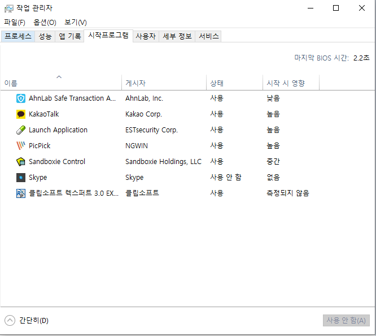Select the KakaoTalk chat bubble icon
The height and width of the screenshot is (336, 376).
[21, 114]
